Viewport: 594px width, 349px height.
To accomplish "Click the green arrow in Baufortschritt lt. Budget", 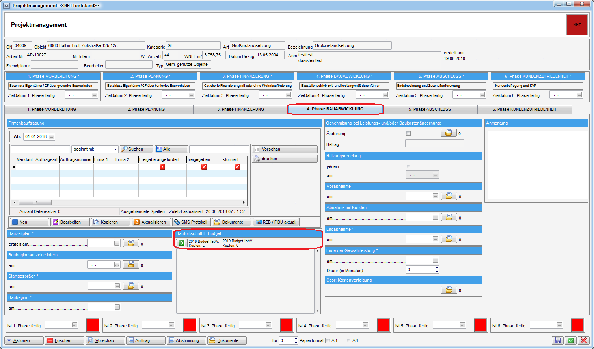I will (x=181, y=243).
